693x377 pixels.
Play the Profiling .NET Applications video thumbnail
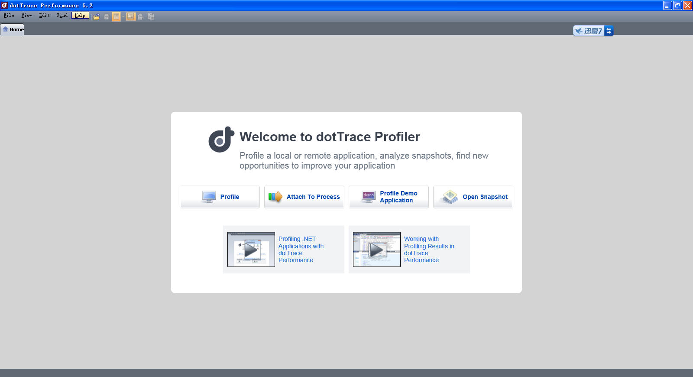tap(251, 250)
